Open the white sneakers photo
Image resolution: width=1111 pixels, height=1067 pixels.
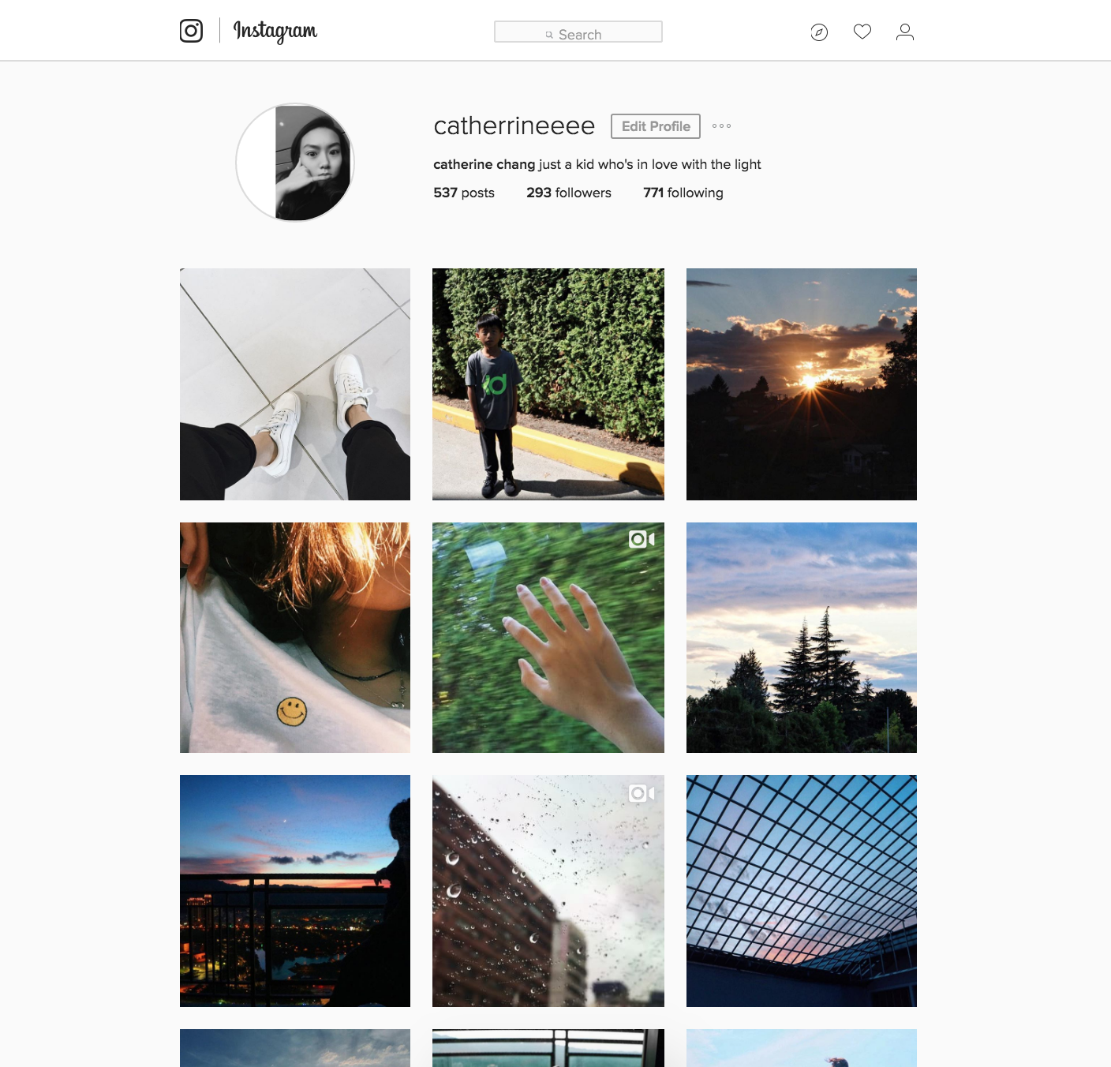click(295, 384)
